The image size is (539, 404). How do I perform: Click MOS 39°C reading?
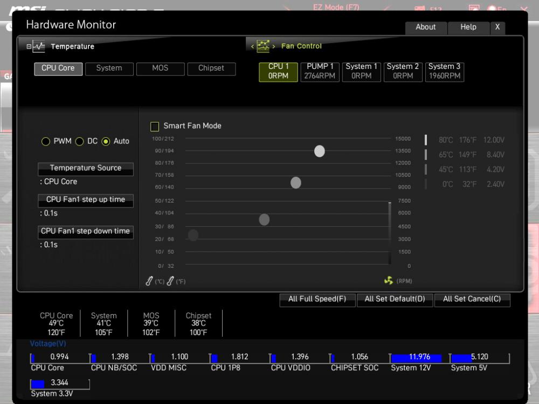pyautogui.click(x=151, y=324)
